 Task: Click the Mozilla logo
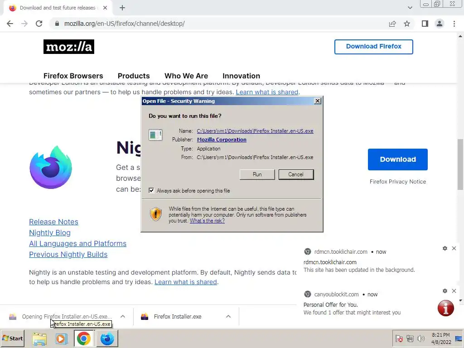point(69,47)
